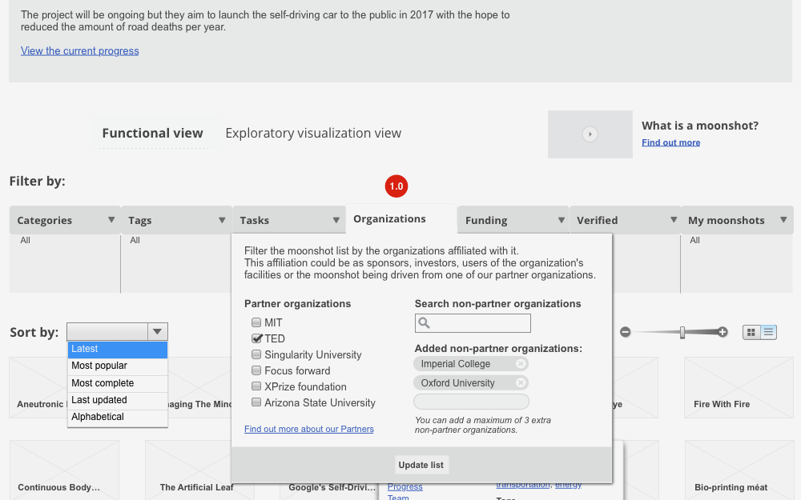The image size is (801, 500).
Task: Click the zoom out minus icon
Action: (x=626, y=332)
